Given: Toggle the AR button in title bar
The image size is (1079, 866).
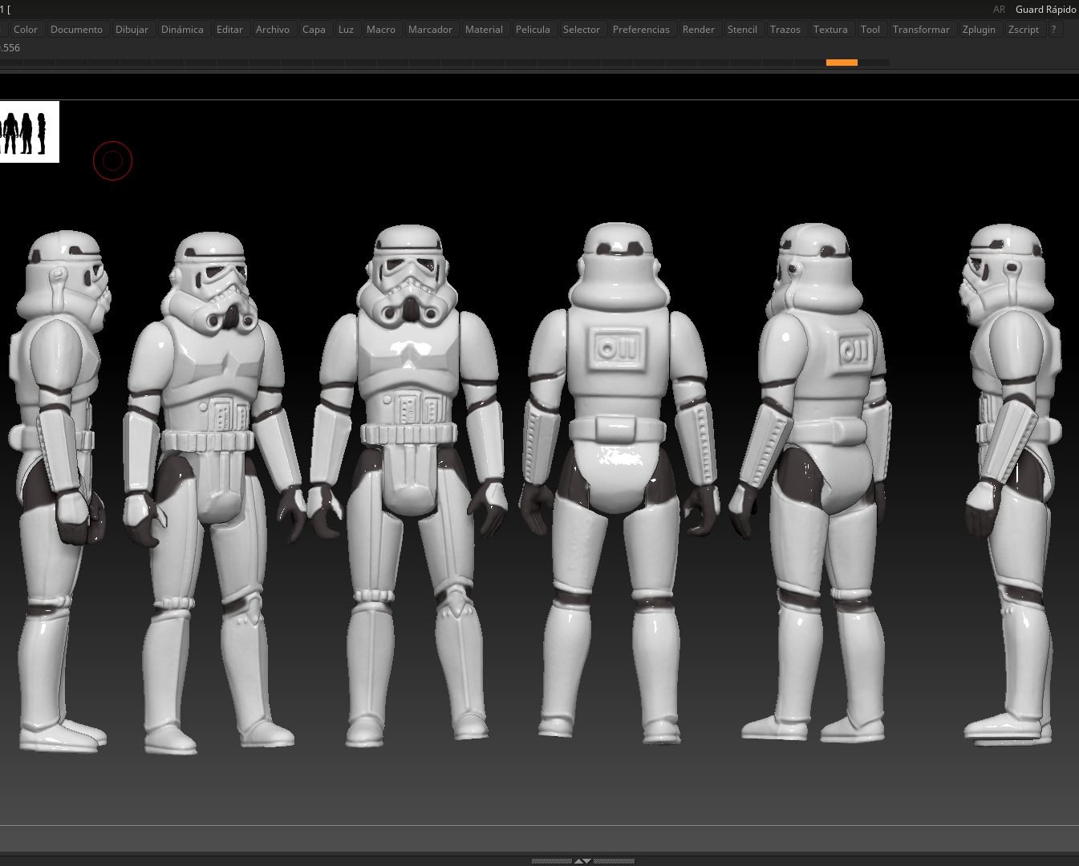Looking at the screenshot, I should (999, 10).
